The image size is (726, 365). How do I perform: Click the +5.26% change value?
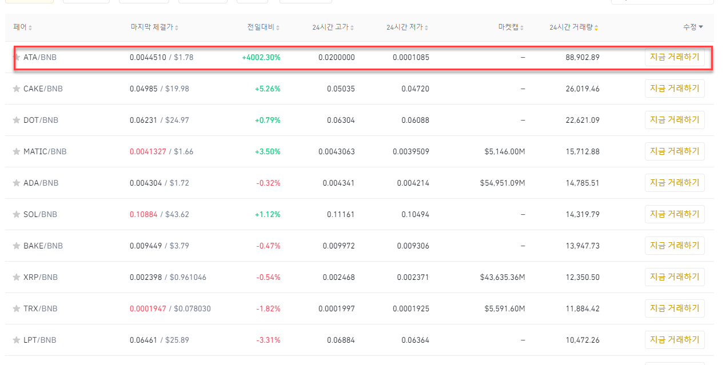268,89
